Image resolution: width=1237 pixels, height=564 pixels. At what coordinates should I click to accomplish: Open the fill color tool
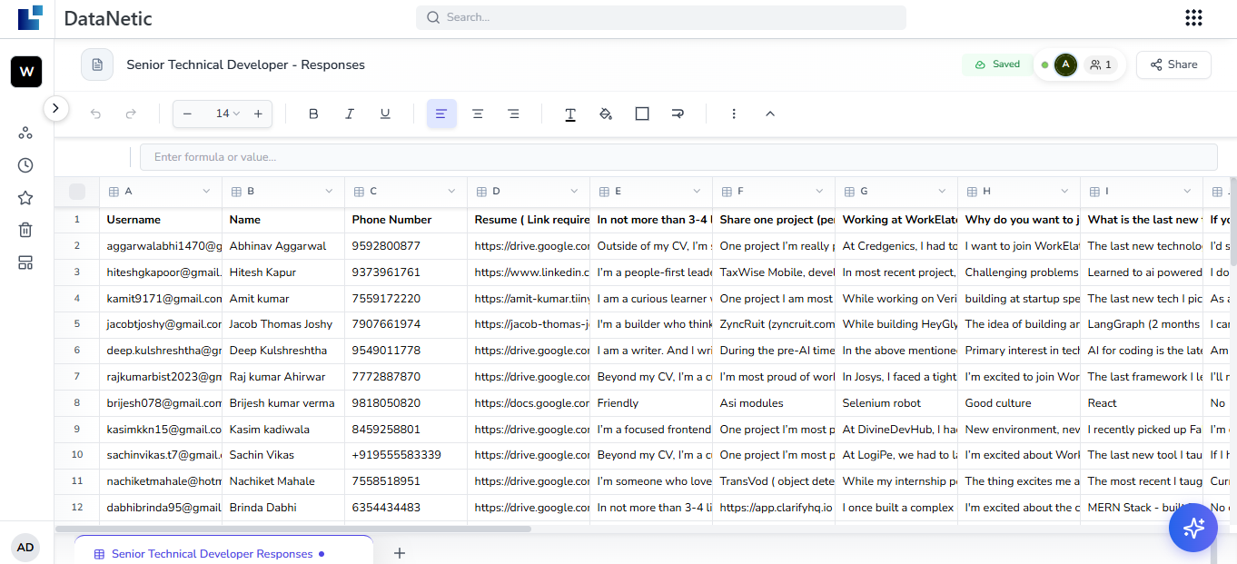click(x=606, y=114)
